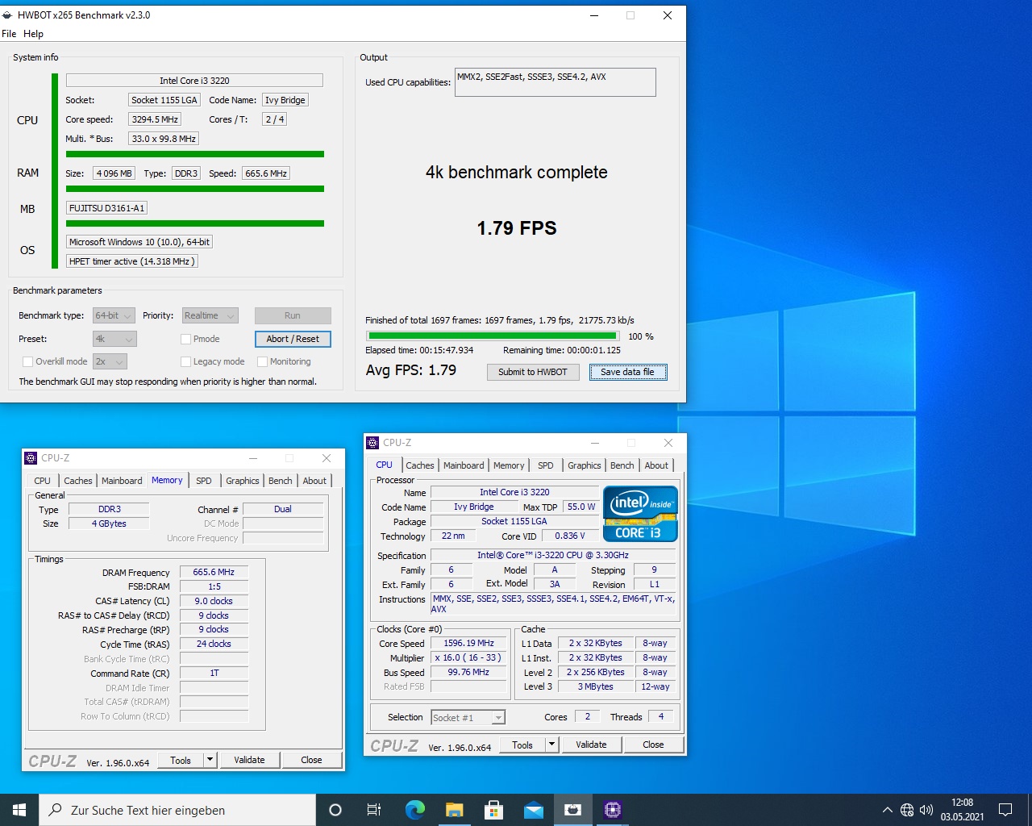Select CPU tab in the Memory CPU-Z window

42,481
